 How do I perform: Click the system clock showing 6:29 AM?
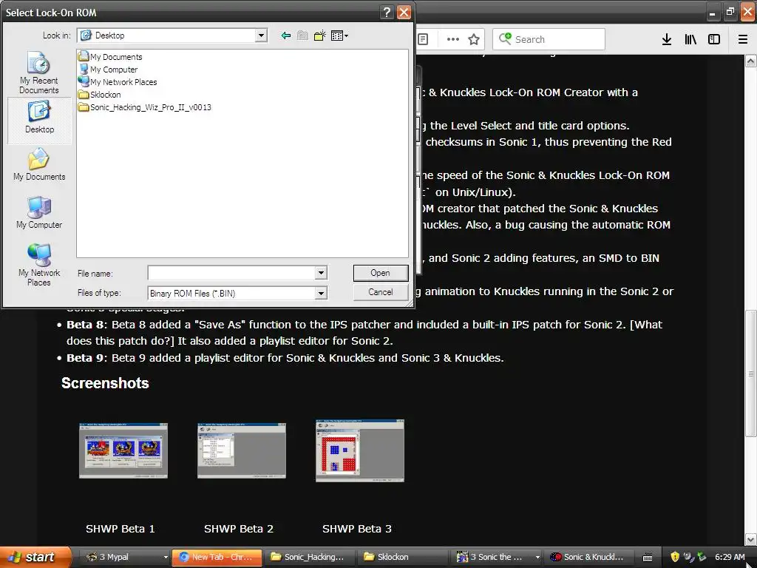pos(730,557)
